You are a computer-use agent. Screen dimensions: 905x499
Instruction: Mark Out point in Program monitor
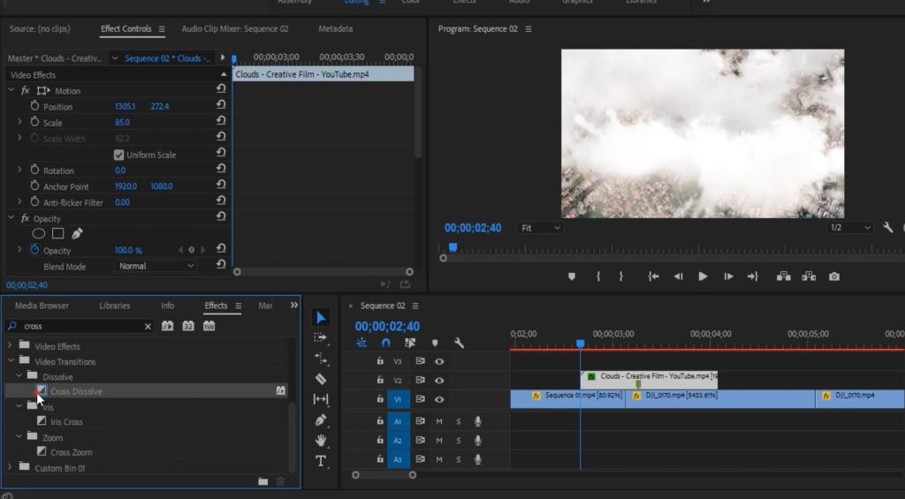[621, 276]
